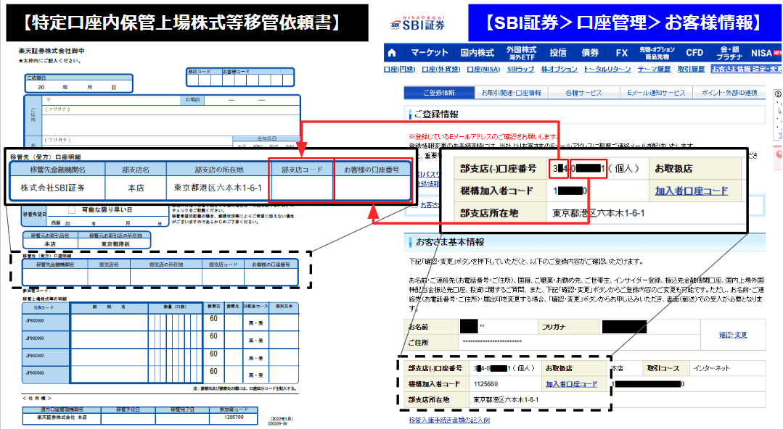783x429 pixels.
Task: Select 東京都港区六本木1-6-1 in enlarged form row
Action: coord(218,188)
